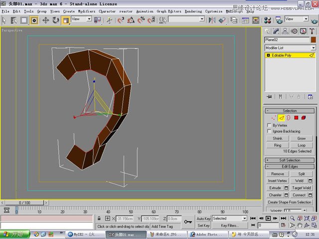The width and height of the screenshot is (319, 239).
Task: Select Vertex sub-object level
Action: coord(274,118)
